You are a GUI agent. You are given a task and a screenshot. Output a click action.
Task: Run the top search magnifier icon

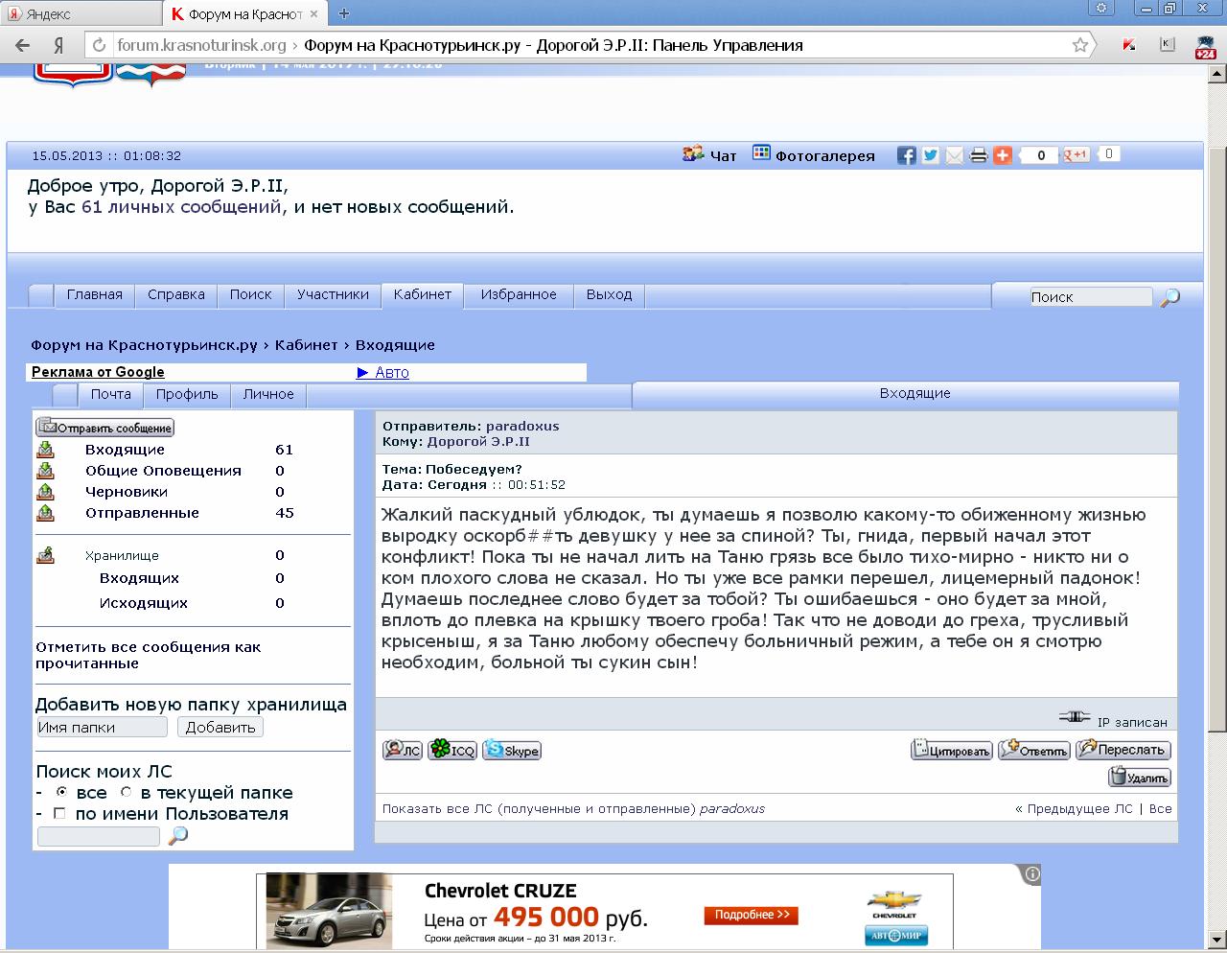click(1169, 297)
